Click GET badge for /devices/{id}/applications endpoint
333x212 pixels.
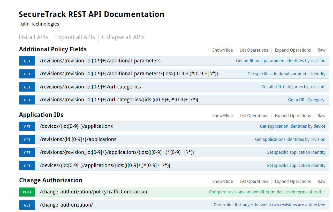pos(27,127)
